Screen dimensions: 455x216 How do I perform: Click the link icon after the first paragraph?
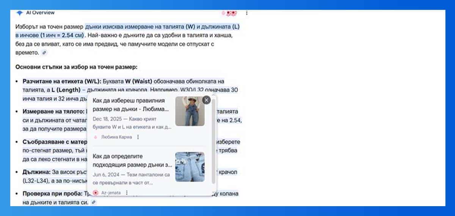click(x=44, y=53)
